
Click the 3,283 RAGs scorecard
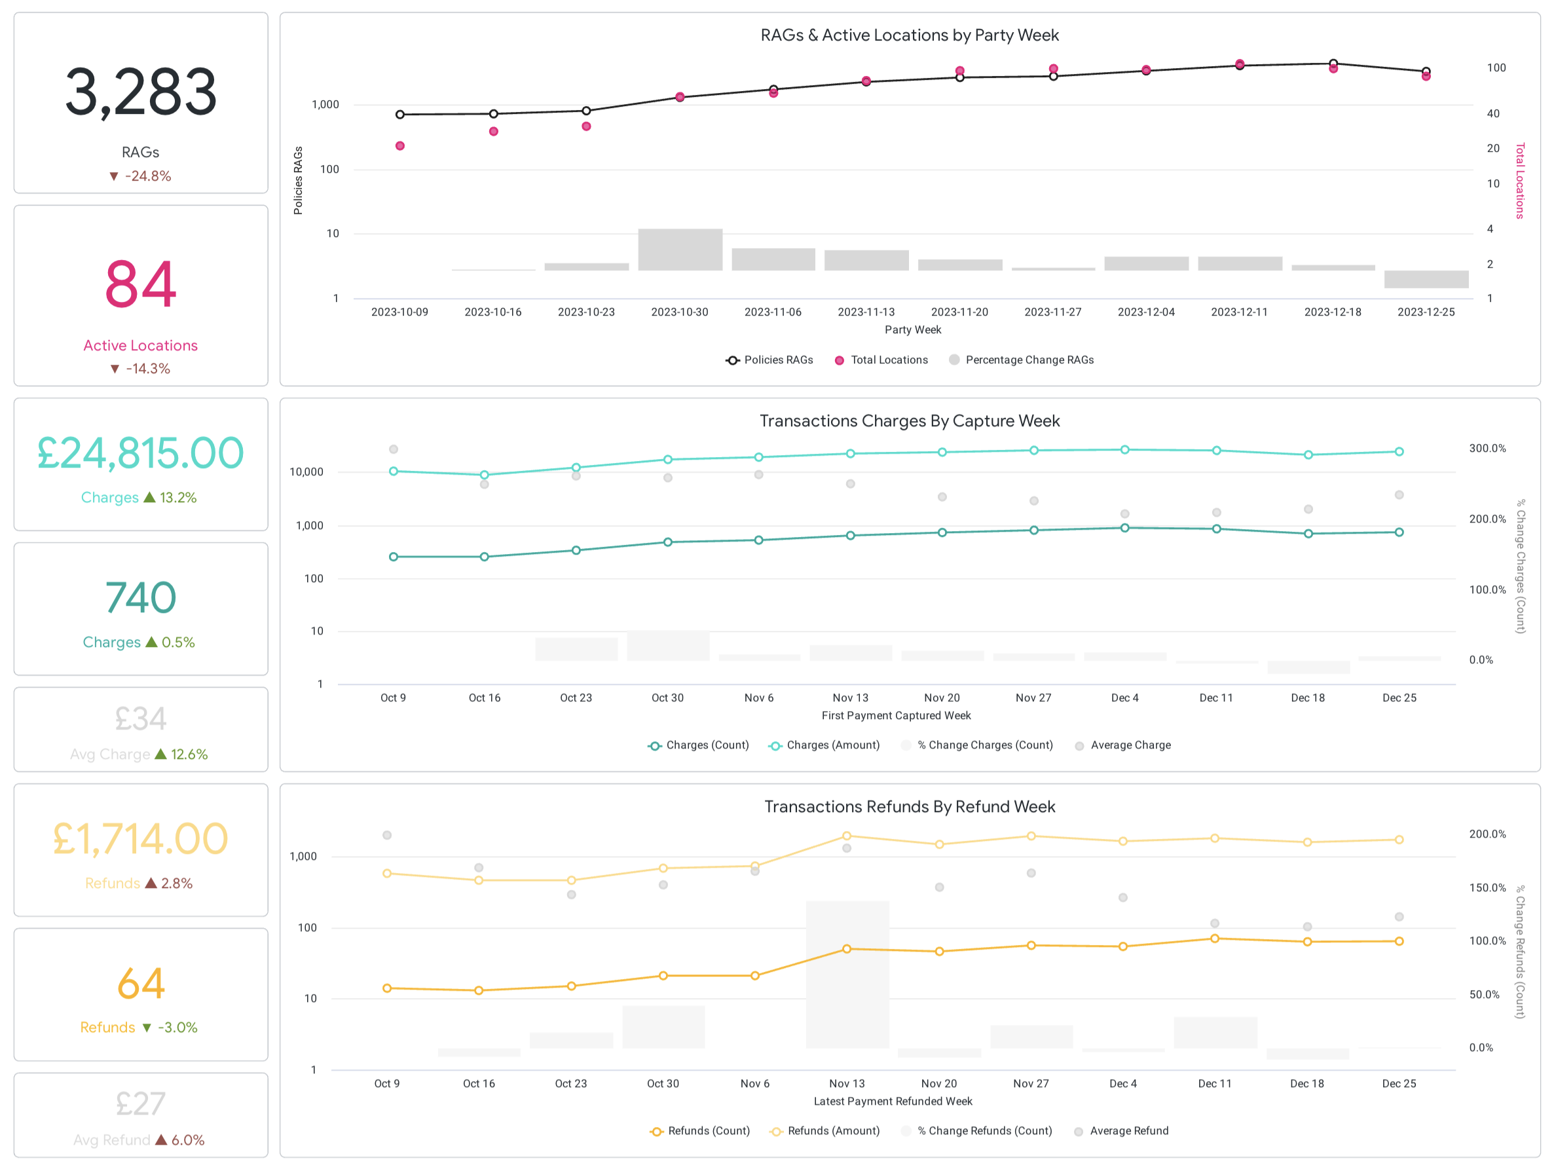141,103
